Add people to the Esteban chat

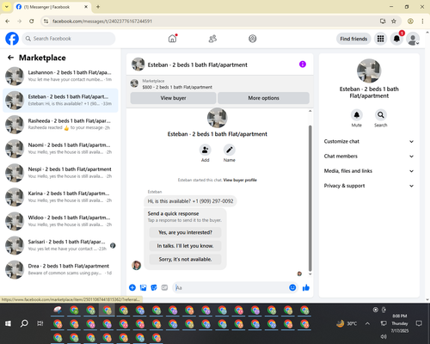(206, 150)
